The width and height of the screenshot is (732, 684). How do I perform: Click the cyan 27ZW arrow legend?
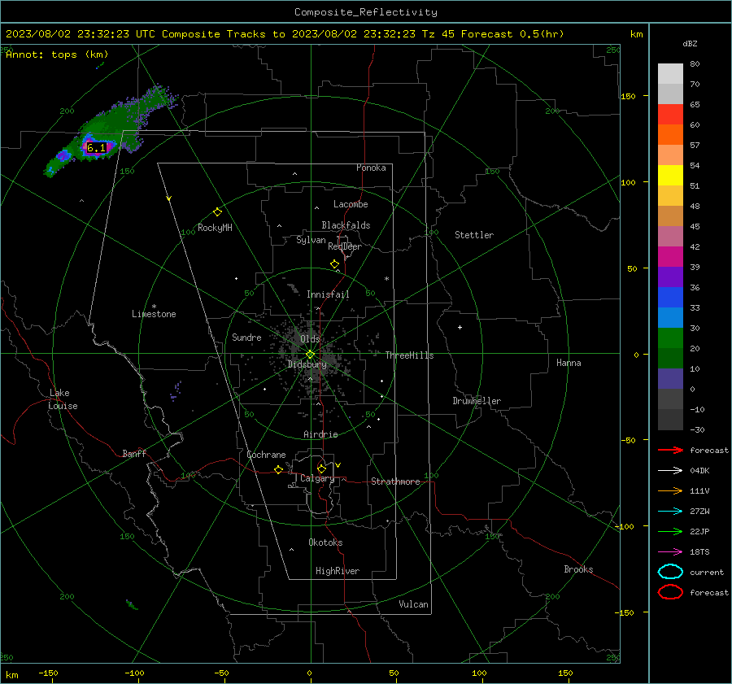click(670, 512)
